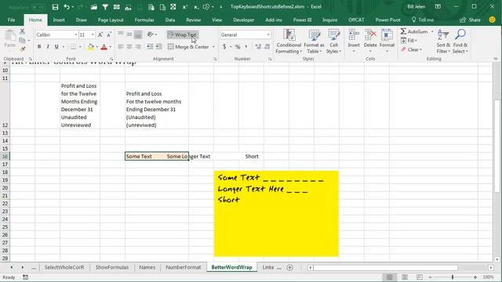This screenshot has height=282, width=502.
Task: Toggle Bold formatting
Action: tap(39, 47)
